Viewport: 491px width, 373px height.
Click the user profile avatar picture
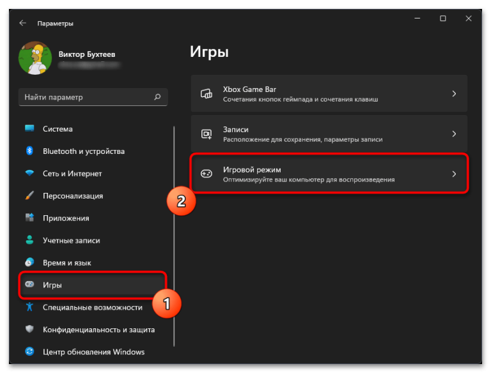(35, 58)
